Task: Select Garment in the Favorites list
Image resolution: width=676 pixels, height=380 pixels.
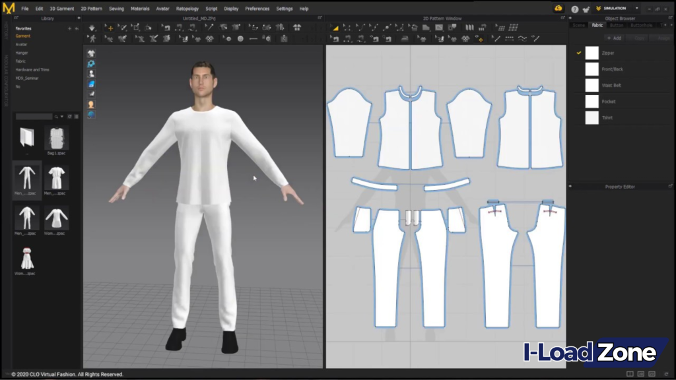Action: [x=23, y=36]
